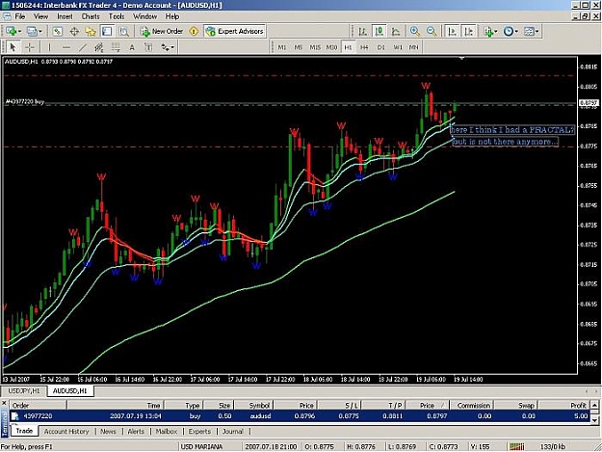Select the equidistant channel tool

point(99,47)
